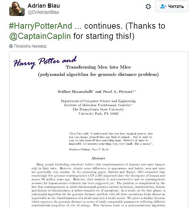194x208 pixels.
Task: Click the Abstract heading in the image
Action: [x=98, y=158]
